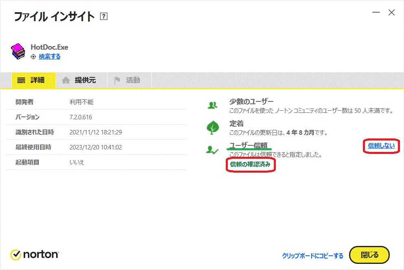Click the 開発者 label
The height and width of the screenshot is (270, 404).
point(24,102)
